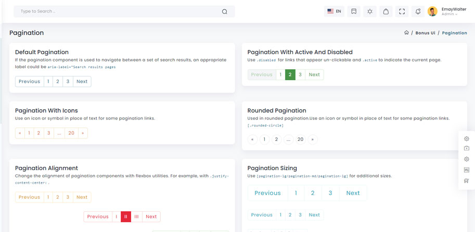
Task: Select large page 1 in Pagination Sizing
Action: point(296,193)
